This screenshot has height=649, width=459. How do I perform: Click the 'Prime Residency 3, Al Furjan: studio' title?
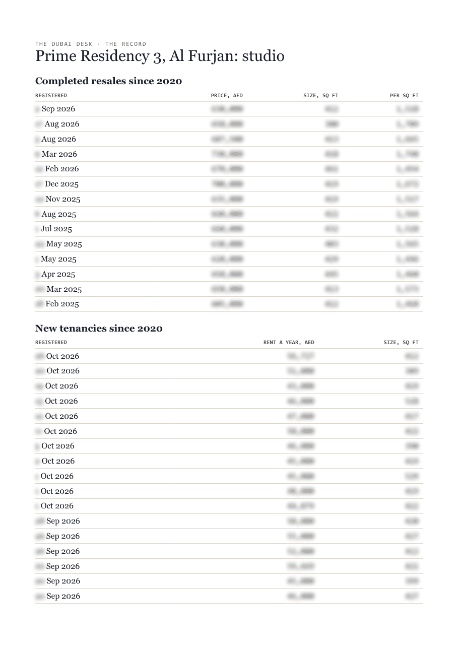pyautogui.click(x=160, y=56)
